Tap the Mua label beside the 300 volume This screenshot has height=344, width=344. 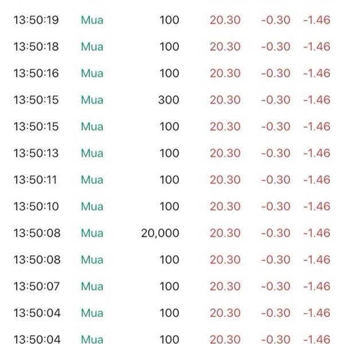(92, 100)
